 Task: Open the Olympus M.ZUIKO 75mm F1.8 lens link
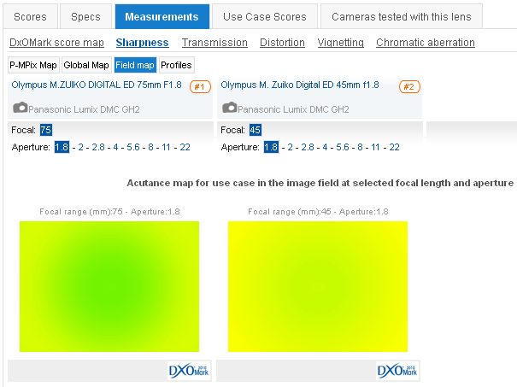97,85
